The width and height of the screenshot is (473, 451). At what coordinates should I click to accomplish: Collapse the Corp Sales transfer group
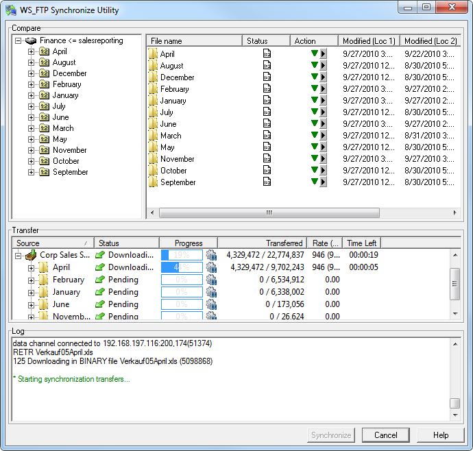[19, 255]
